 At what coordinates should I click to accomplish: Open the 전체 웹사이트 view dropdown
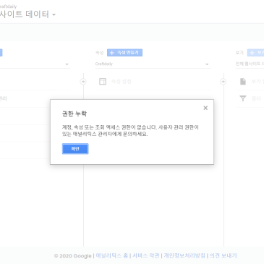[250, 64]
